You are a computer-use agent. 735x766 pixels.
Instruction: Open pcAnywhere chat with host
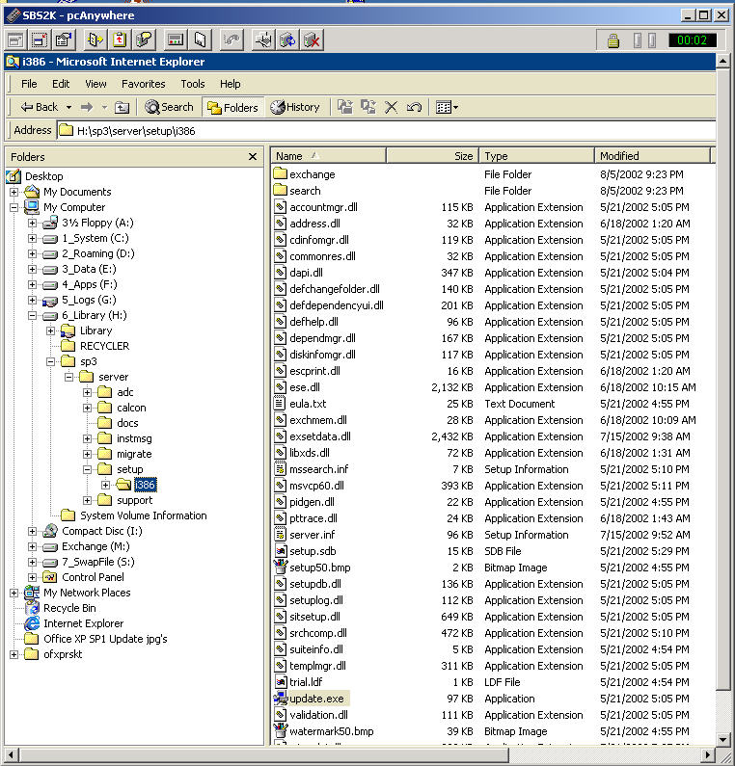tap(145, 40)
